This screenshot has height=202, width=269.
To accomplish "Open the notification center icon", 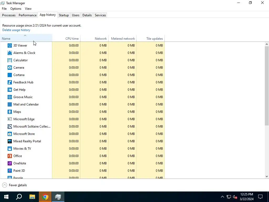I will [x=260, y=197].
